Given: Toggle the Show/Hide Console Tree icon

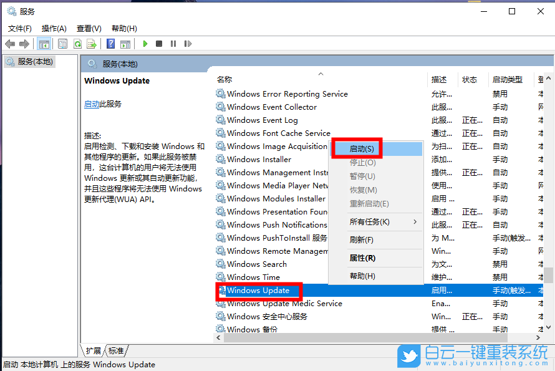Looking at the screenshot, I should tap(44, 44).
